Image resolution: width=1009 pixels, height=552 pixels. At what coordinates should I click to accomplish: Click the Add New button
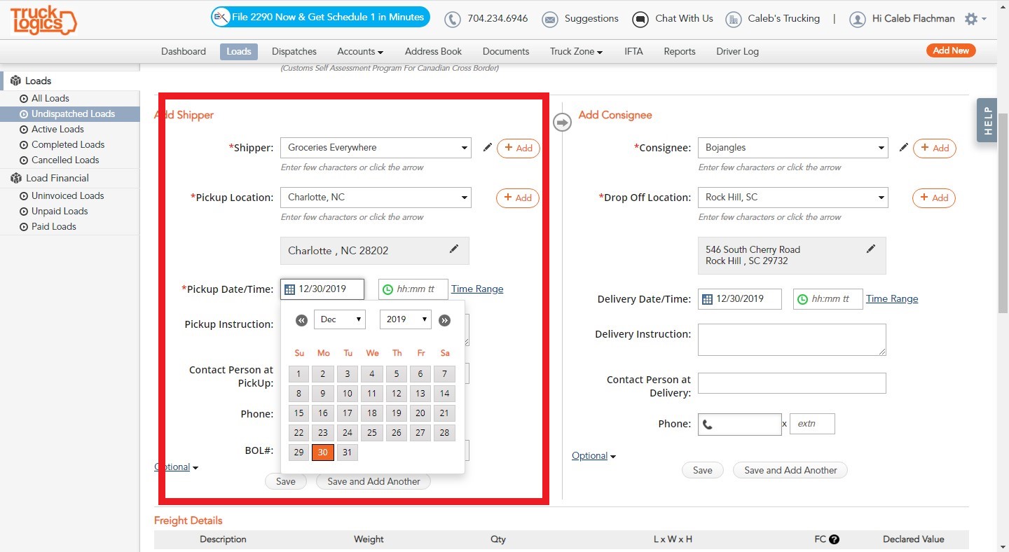tap(951, 50)
